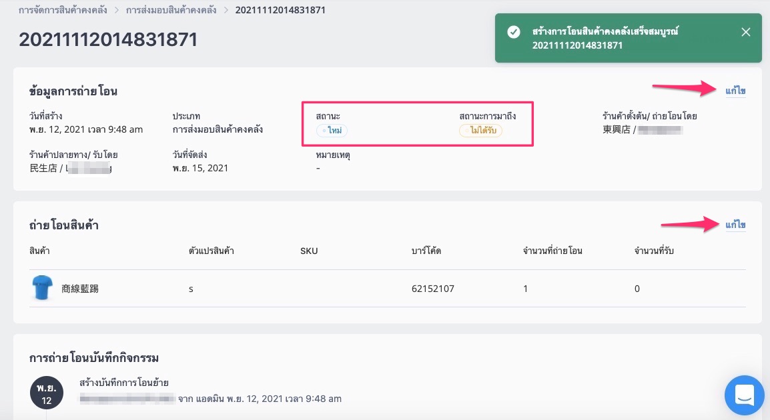
Task: Click the ใหม่ status badge
Action: pyautogui.click(x=332, y=131)
